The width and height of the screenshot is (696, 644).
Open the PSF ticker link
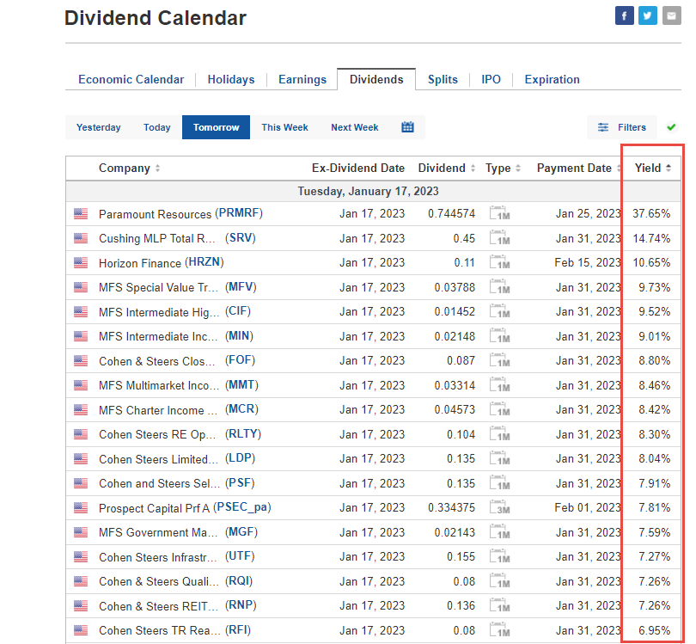(x=240, y=482)
